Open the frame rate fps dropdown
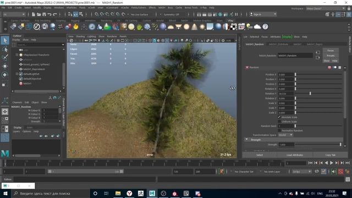352x198 pixels. (x=302, y=172)
